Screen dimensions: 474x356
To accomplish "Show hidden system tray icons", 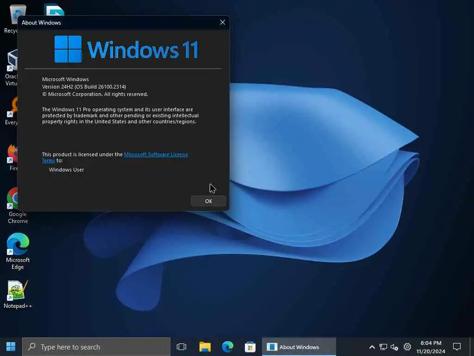I will click(x=372, y=347).
